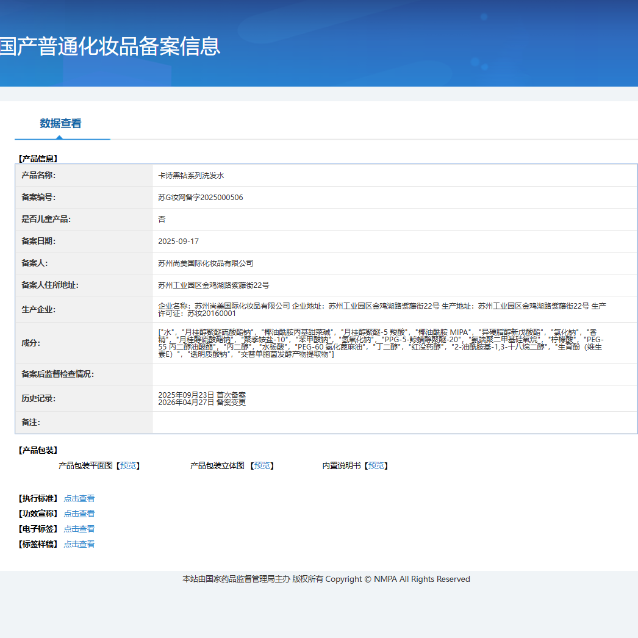Preview 产品包装平面图 link

128,465
